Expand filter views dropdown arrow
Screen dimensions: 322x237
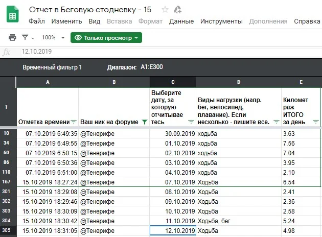(x=33, y=38)
